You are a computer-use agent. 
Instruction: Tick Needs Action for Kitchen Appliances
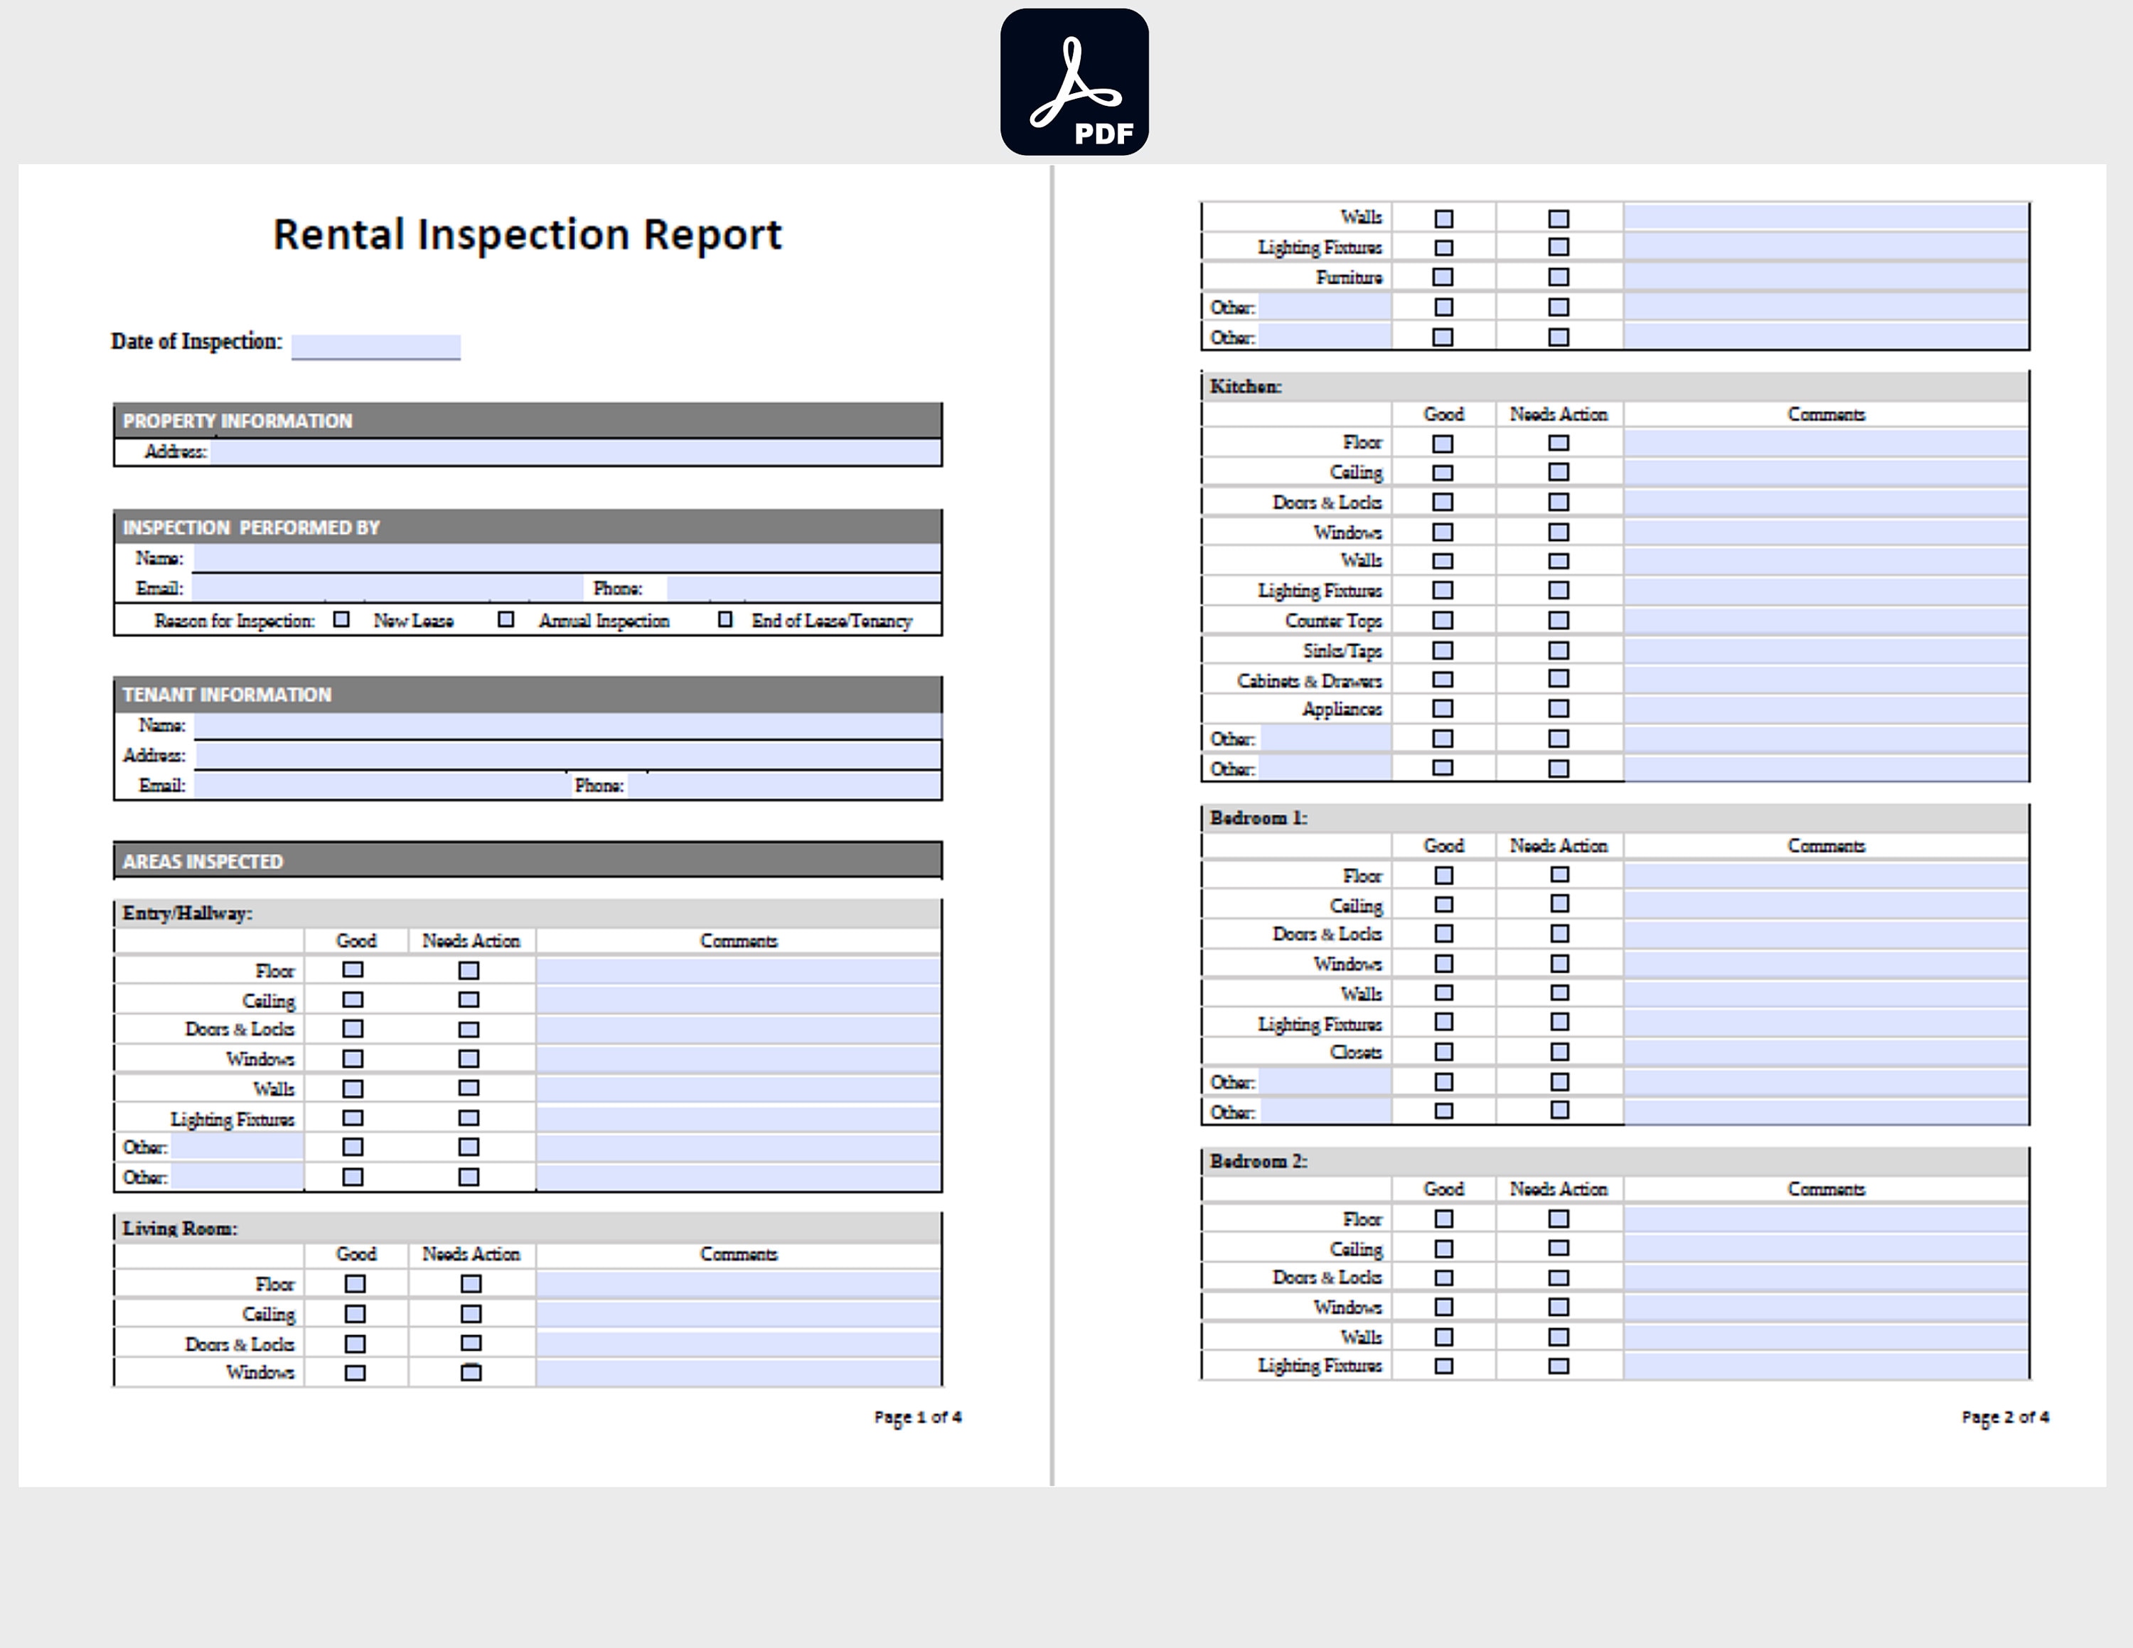[x=1559, y=708]
